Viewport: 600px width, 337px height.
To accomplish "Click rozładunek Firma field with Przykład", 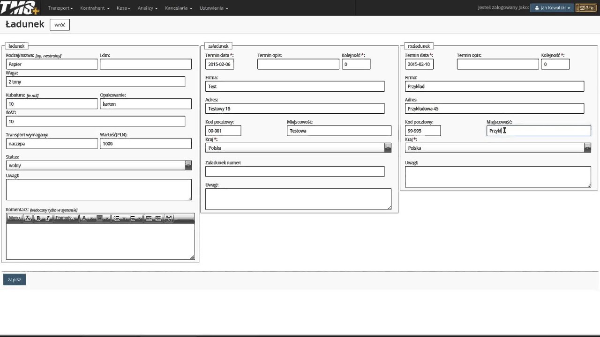I will (x=495, y=86).
